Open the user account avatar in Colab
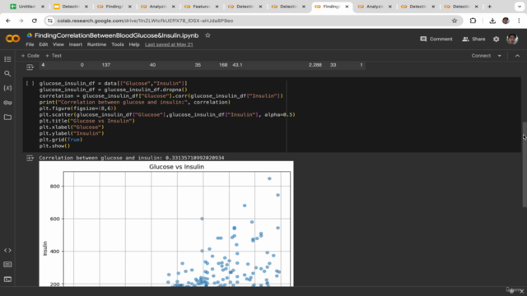The width and height of the screenshot is (527, 296). [x=512, y=39]
